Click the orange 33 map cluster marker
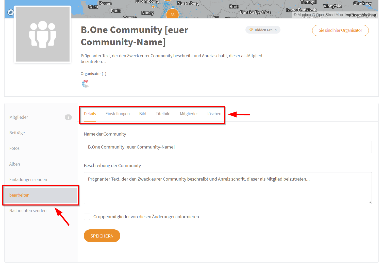 (x=172, y=14)
